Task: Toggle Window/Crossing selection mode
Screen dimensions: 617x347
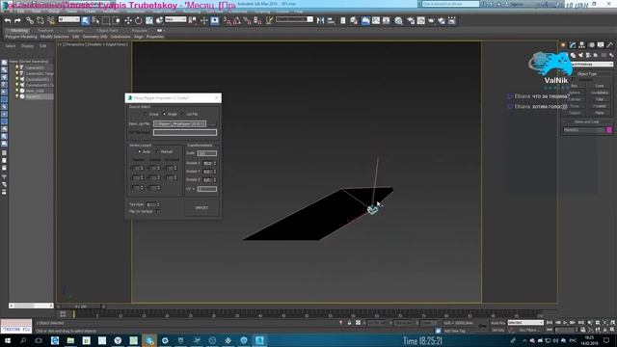Action: 117,20
